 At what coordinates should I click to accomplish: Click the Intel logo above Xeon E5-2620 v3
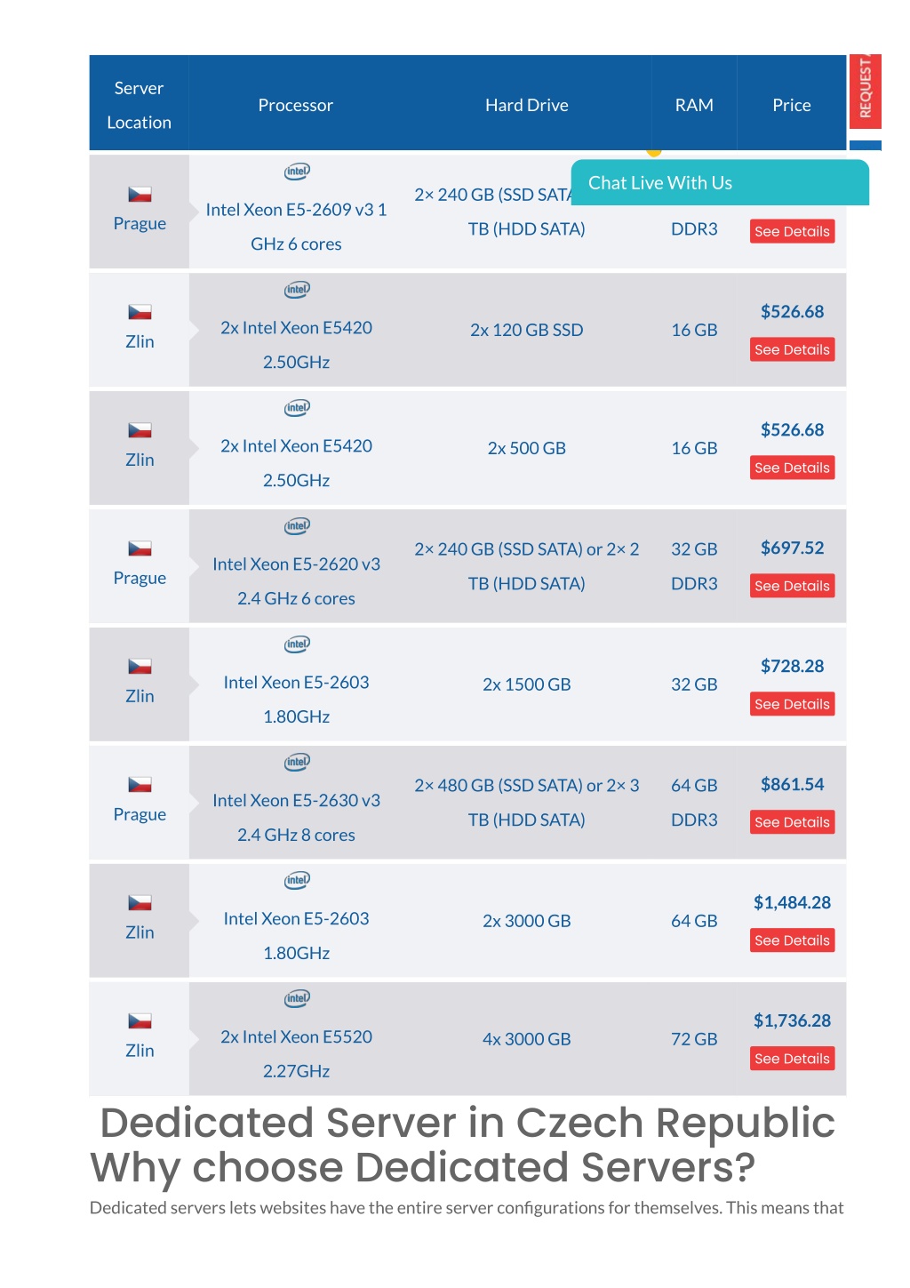point(297,525)
